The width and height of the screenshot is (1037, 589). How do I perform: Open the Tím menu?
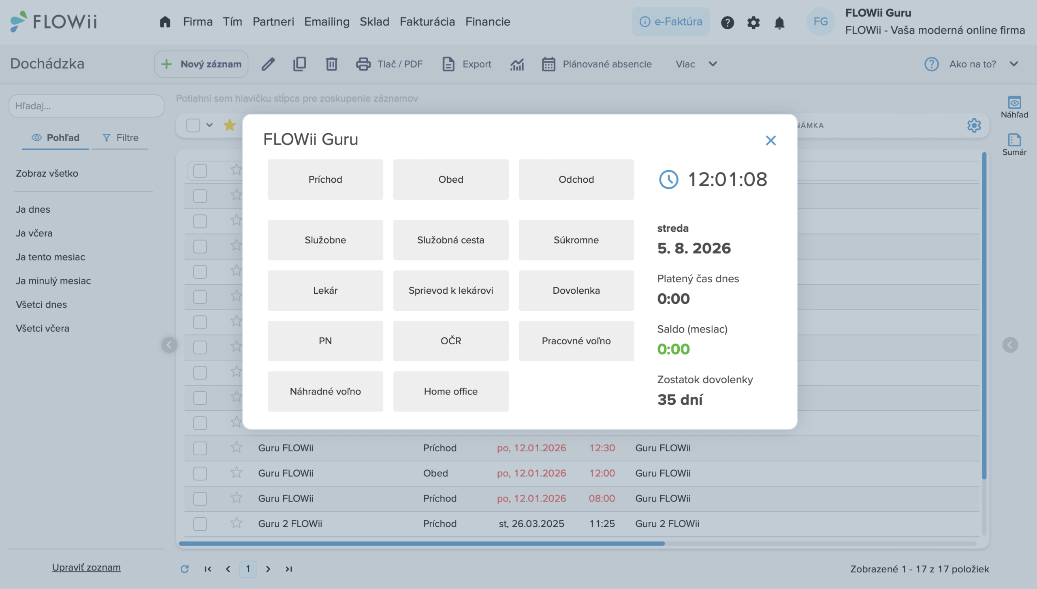tap(233, 22)
